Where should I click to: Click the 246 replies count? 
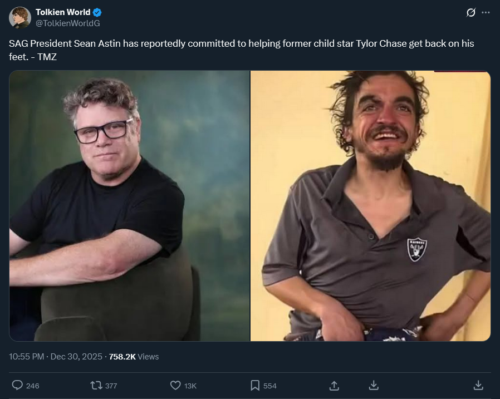(x=32, y=386)
